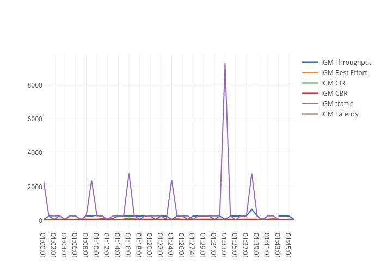Click the purple traffic peak above 01:16:01
381x272 pixels.
[x=129, y=174]
